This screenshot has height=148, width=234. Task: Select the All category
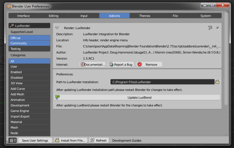(30, 61)
